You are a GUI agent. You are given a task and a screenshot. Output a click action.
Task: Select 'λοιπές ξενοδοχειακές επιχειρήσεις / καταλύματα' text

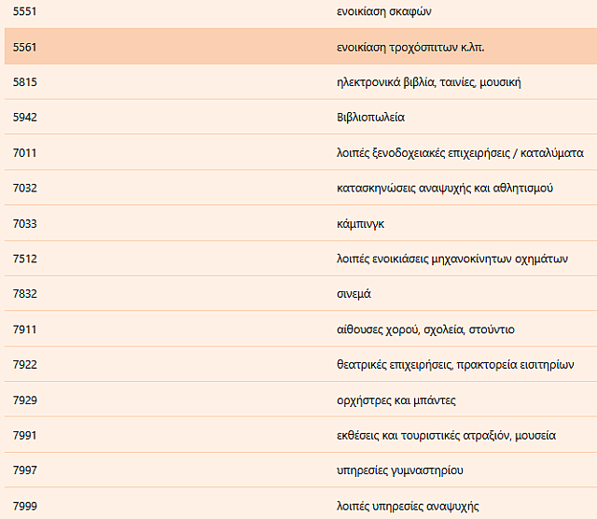460,152
